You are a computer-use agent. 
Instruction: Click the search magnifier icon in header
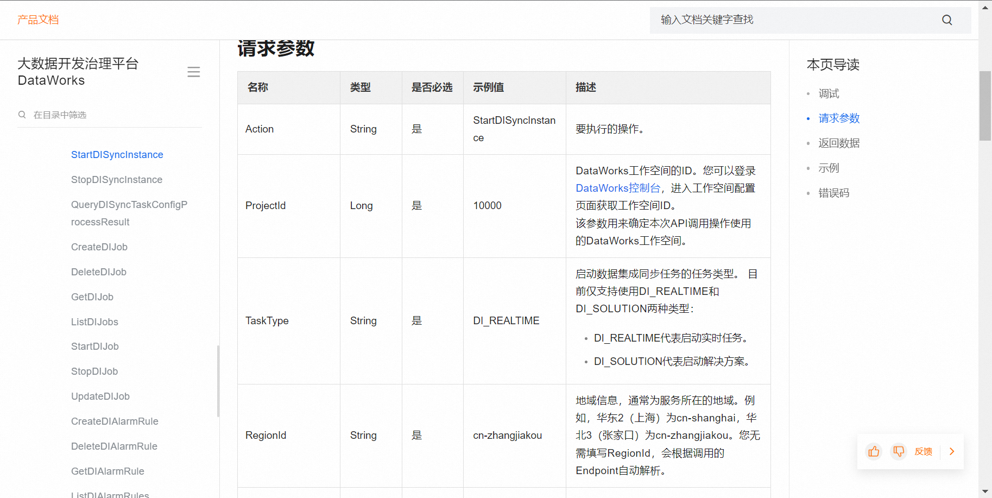(x=947, y=20)
